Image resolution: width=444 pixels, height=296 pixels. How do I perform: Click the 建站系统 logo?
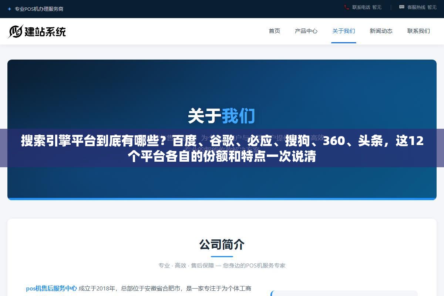click(x=37, y=31)
